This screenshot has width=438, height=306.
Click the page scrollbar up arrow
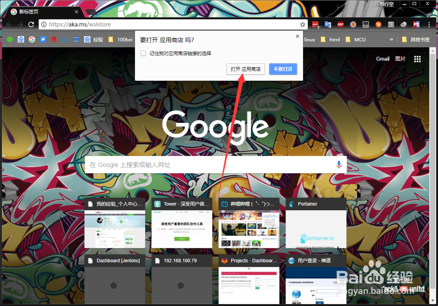433,50
